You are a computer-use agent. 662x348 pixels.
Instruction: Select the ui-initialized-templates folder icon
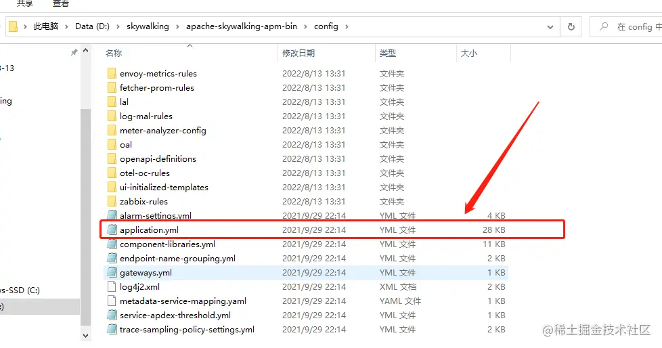(x=112, y=187)
